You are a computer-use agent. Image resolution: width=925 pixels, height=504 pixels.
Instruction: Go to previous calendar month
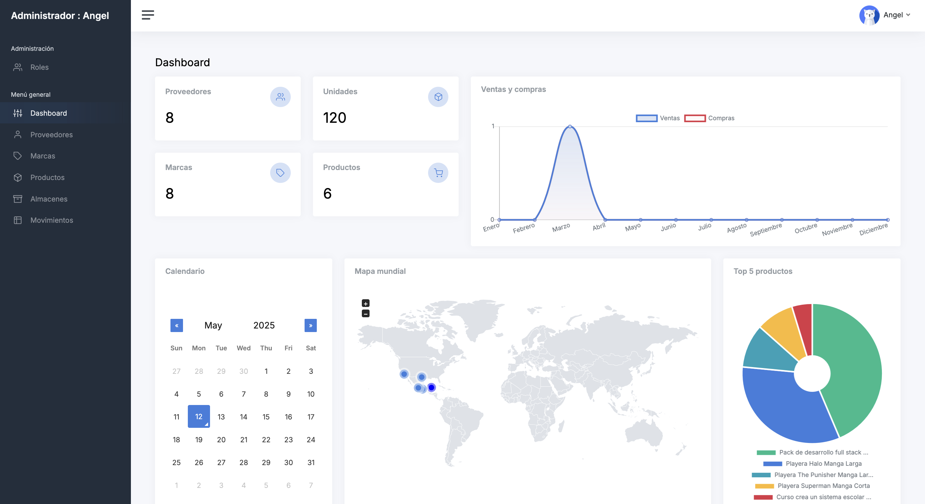coord(176,326)
